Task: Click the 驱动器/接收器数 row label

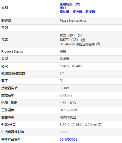Action: coord(13,73)
